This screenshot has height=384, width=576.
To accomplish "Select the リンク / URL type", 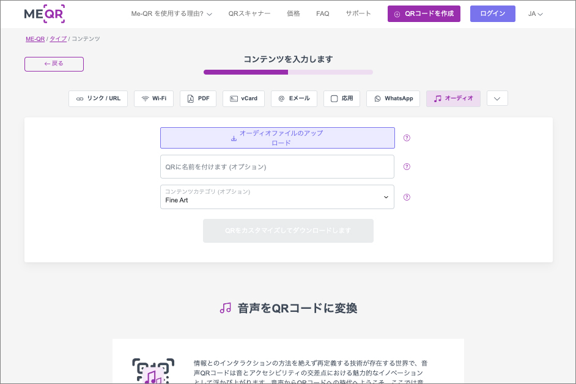I will [98, 98].
